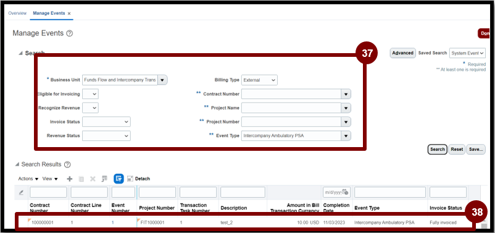The image size is (495, 233).
Task: Open Business Unit dropdown arrow
Action: [x=162, y=80]
